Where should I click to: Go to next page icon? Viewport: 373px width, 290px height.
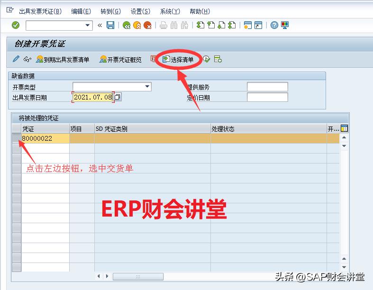click(x=221, y=25)
